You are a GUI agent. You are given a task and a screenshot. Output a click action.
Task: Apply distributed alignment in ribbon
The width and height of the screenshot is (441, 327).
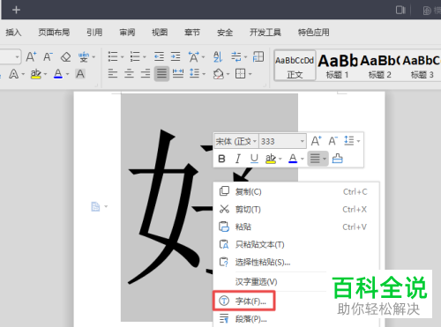point(178,73)
